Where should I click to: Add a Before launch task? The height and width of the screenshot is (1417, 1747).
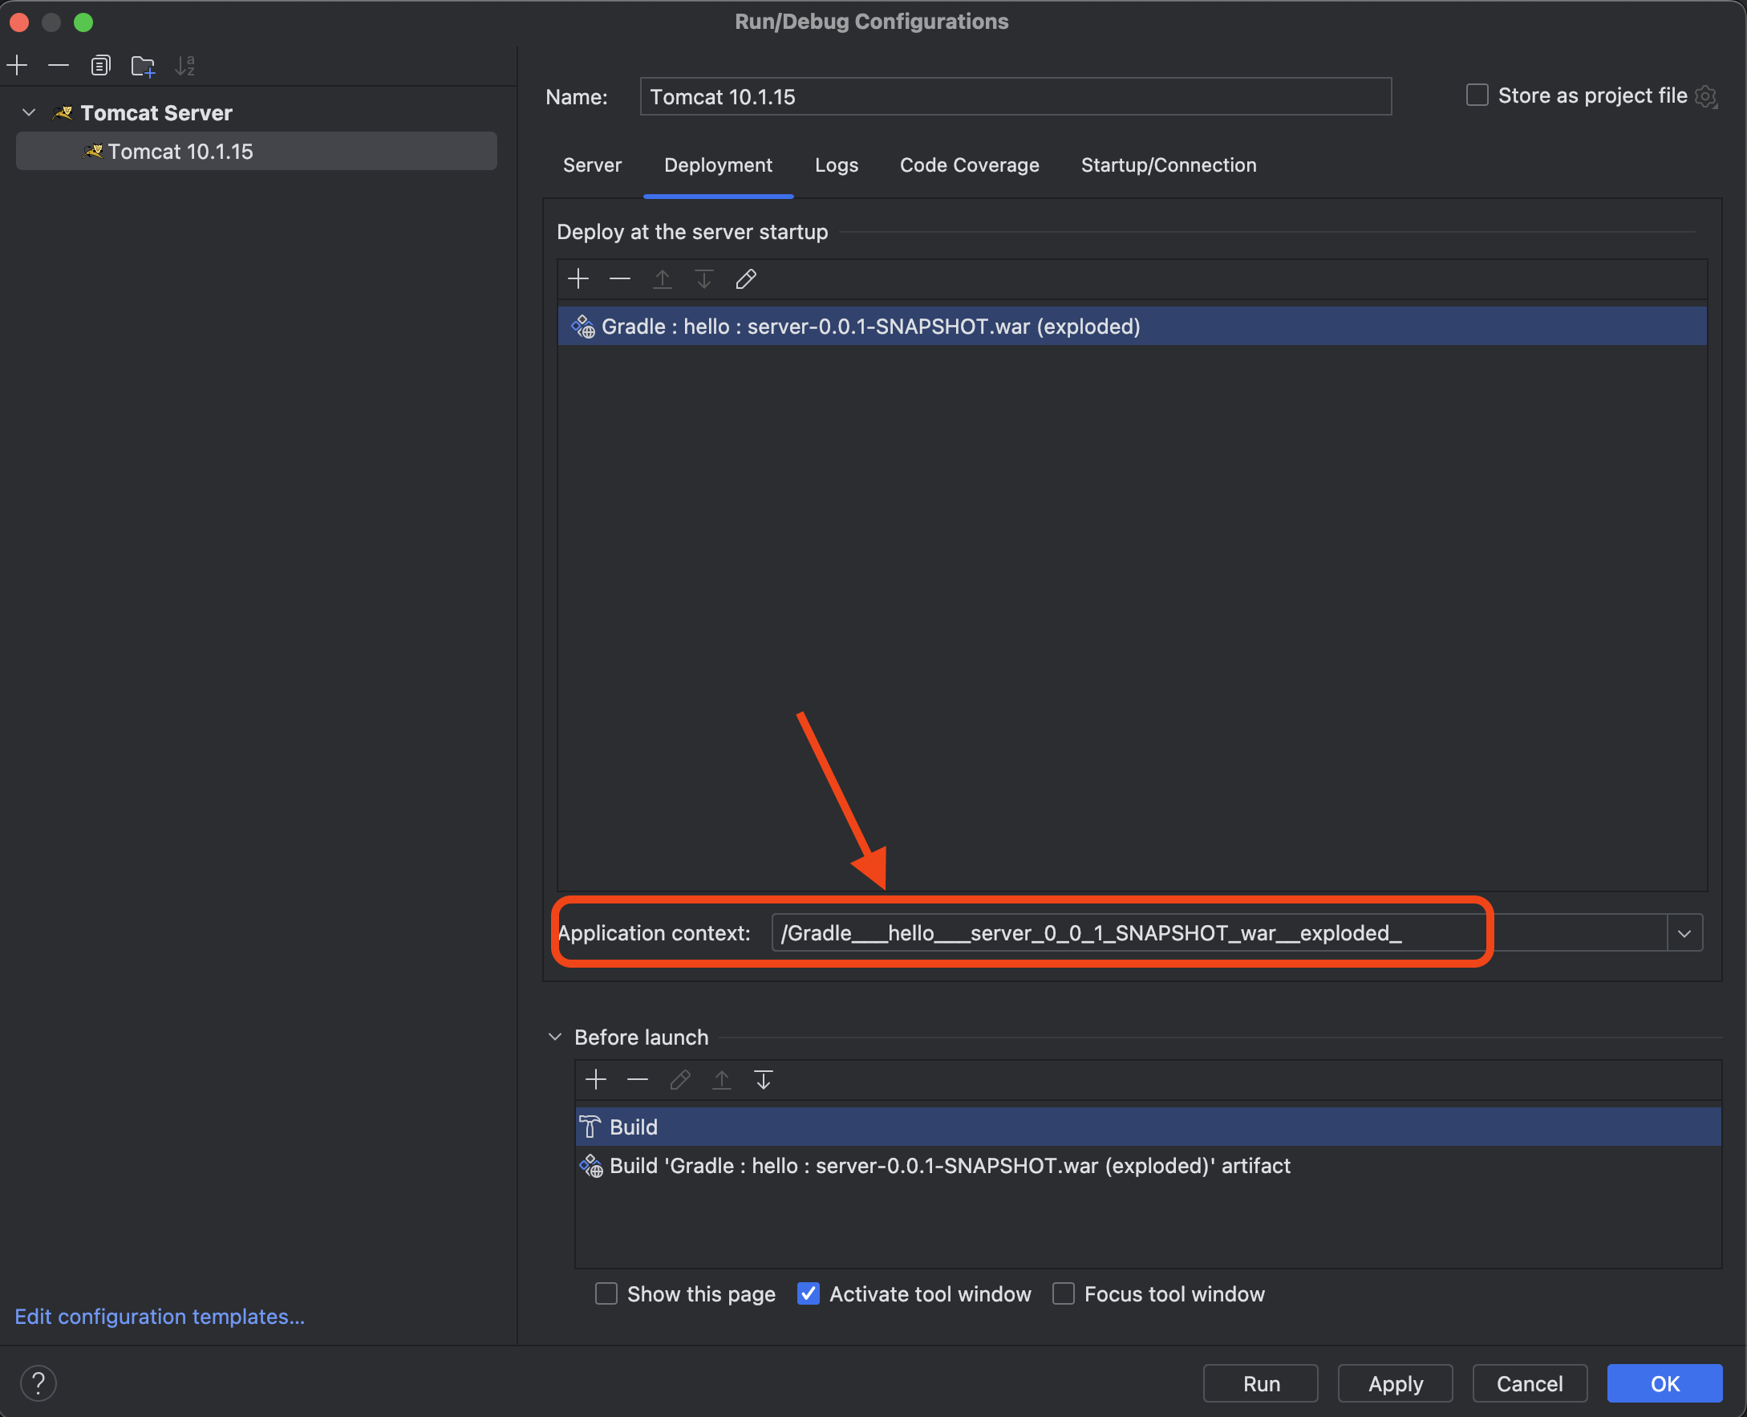coord(596,1080)
